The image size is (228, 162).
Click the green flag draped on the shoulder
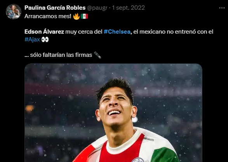164,155
